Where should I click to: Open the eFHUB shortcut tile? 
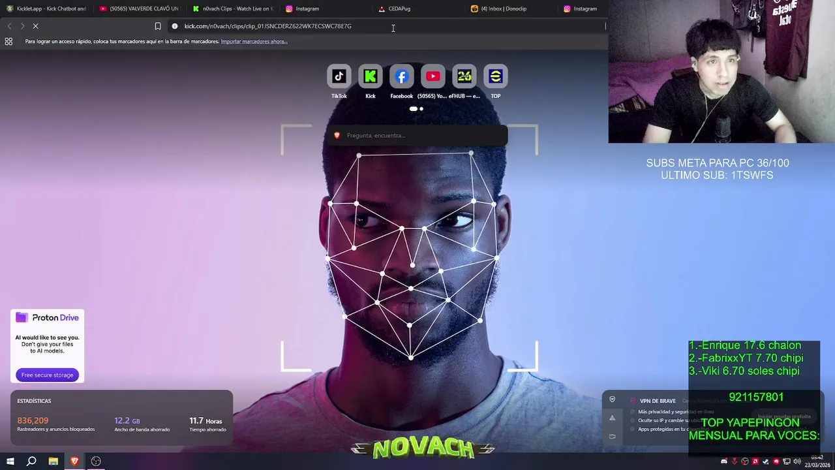click(x=464, y=76)
